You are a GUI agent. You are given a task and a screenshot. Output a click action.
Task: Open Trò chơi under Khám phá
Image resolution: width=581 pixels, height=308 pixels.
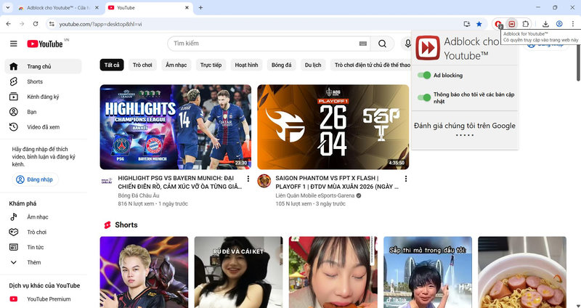click(43, 232)
